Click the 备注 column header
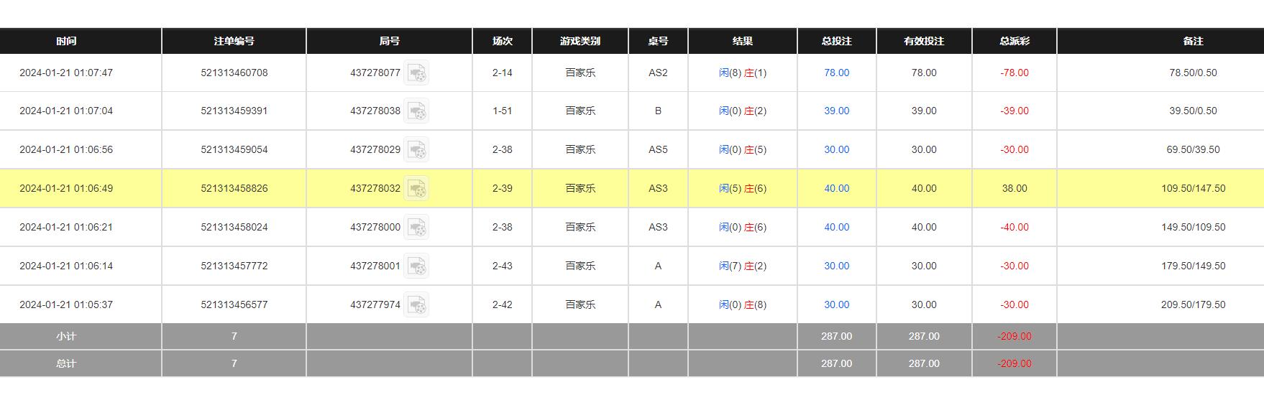Screen dimensions: 1264x400 tap(1193, 42)
